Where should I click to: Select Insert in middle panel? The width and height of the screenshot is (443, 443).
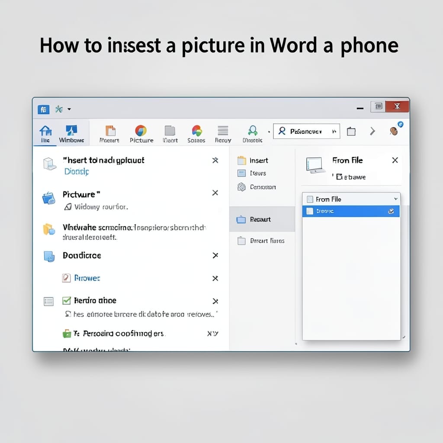[x=253, y=161]
